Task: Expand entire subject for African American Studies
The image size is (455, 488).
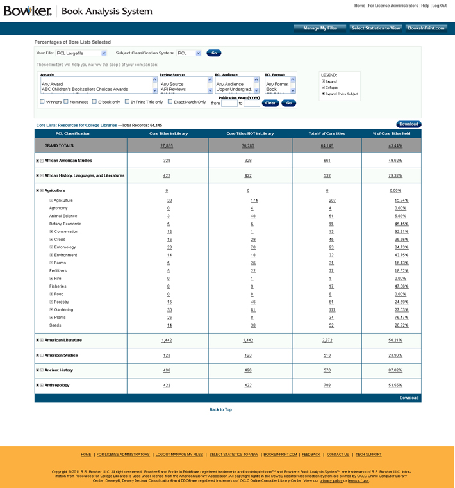Action: coord(38,161)
